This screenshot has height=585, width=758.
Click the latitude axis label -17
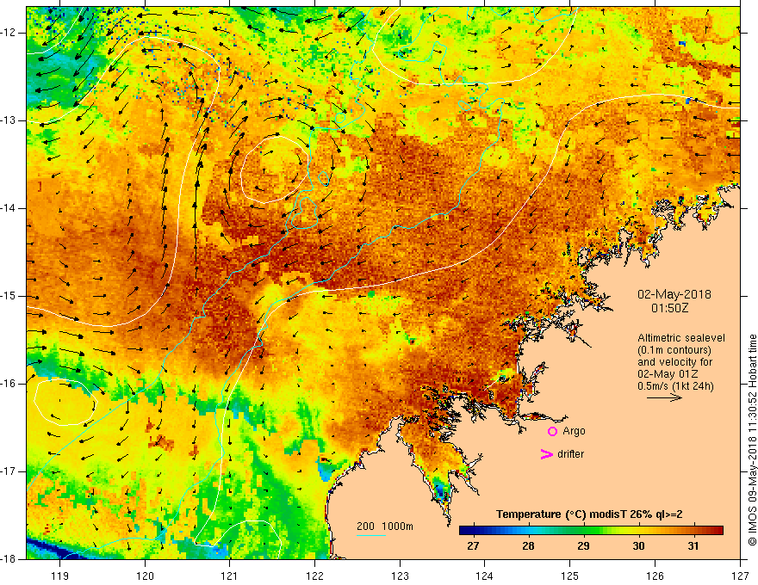9,471
